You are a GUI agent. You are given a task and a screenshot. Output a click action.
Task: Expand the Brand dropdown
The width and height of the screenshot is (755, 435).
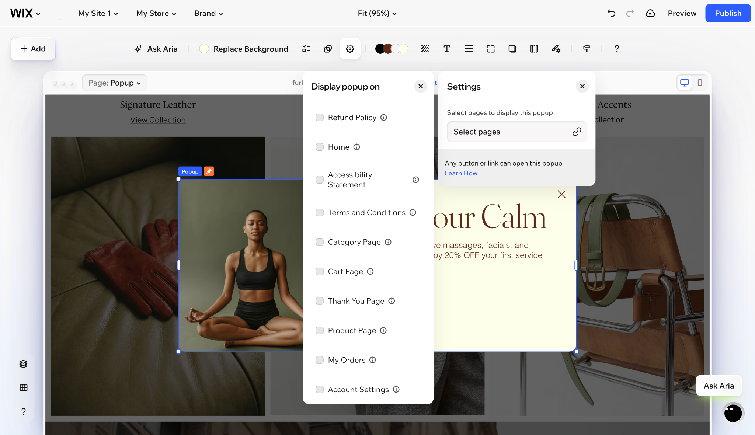click(209, 13)
